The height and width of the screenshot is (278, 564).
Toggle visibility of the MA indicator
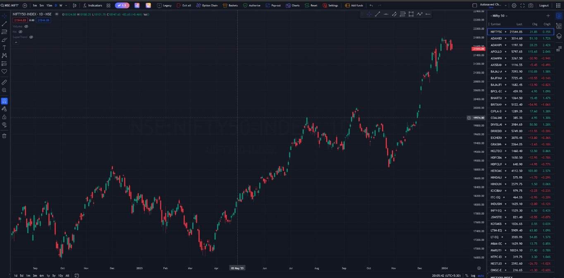20,32
